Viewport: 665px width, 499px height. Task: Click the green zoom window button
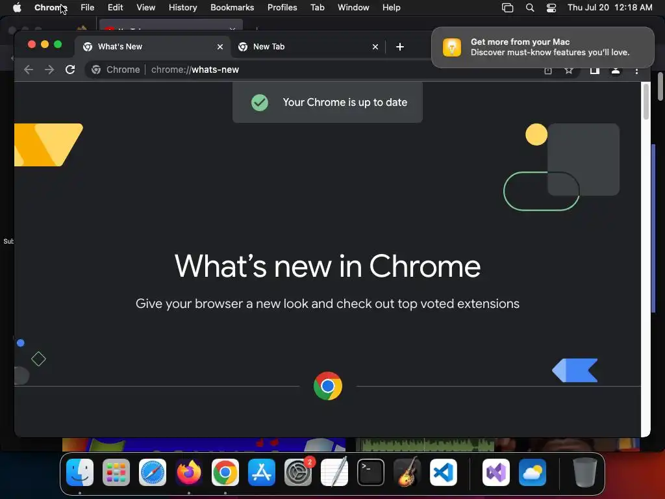pyautogui.click(x=58, y=44)
